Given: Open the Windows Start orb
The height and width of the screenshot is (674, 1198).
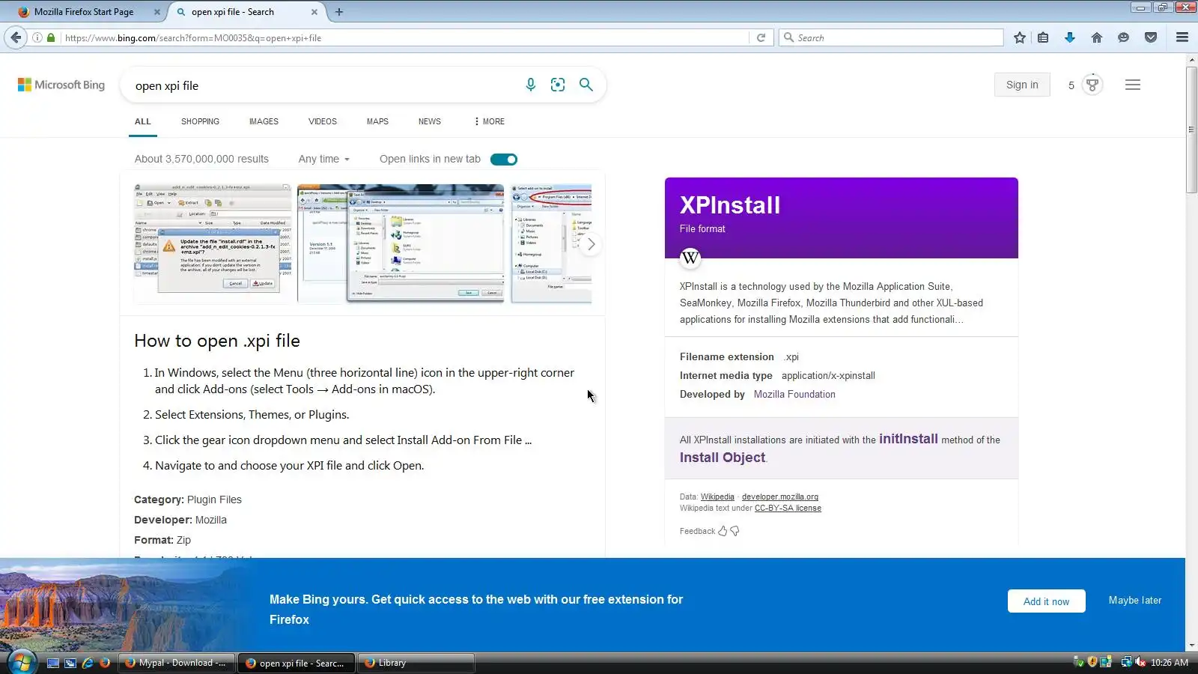Looking at the screenshot, I should click(21, 663).
